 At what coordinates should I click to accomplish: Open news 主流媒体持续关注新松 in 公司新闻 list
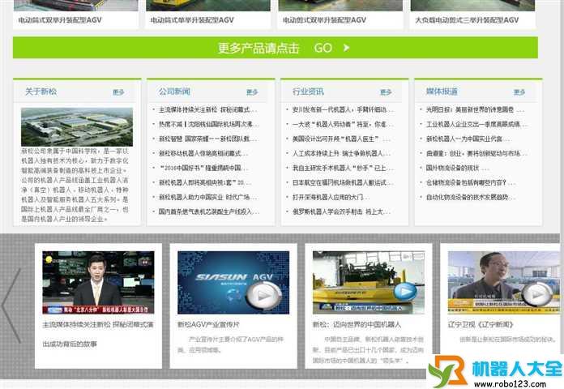[208, 109]
